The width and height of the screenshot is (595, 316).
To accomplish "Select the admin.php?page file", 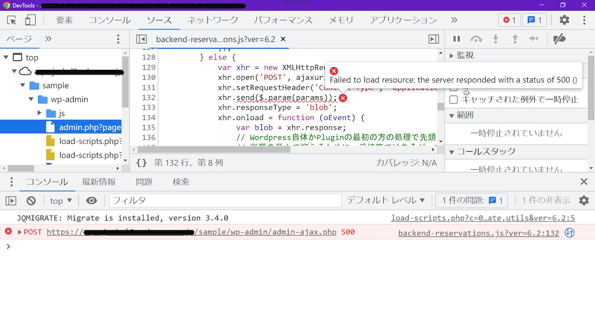I will click(90, 127).
